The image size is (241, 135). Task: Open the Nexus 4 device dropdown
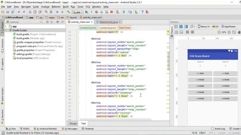point(204,27)
